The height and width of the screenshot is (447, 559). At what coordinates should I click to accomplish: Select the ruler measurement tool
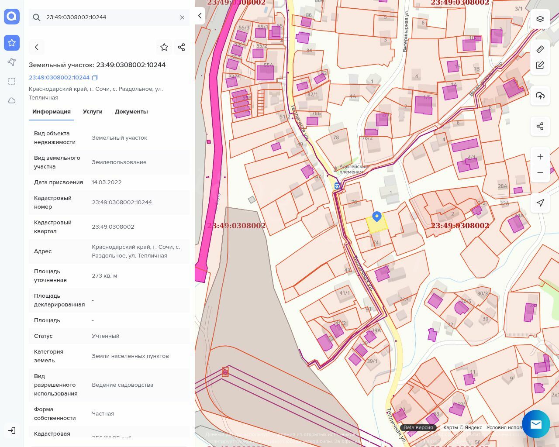(540, 49)
